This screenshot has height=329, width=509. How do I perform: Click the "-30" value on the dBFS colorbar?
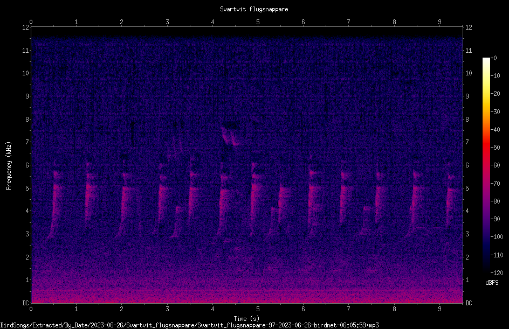point(496,111)
